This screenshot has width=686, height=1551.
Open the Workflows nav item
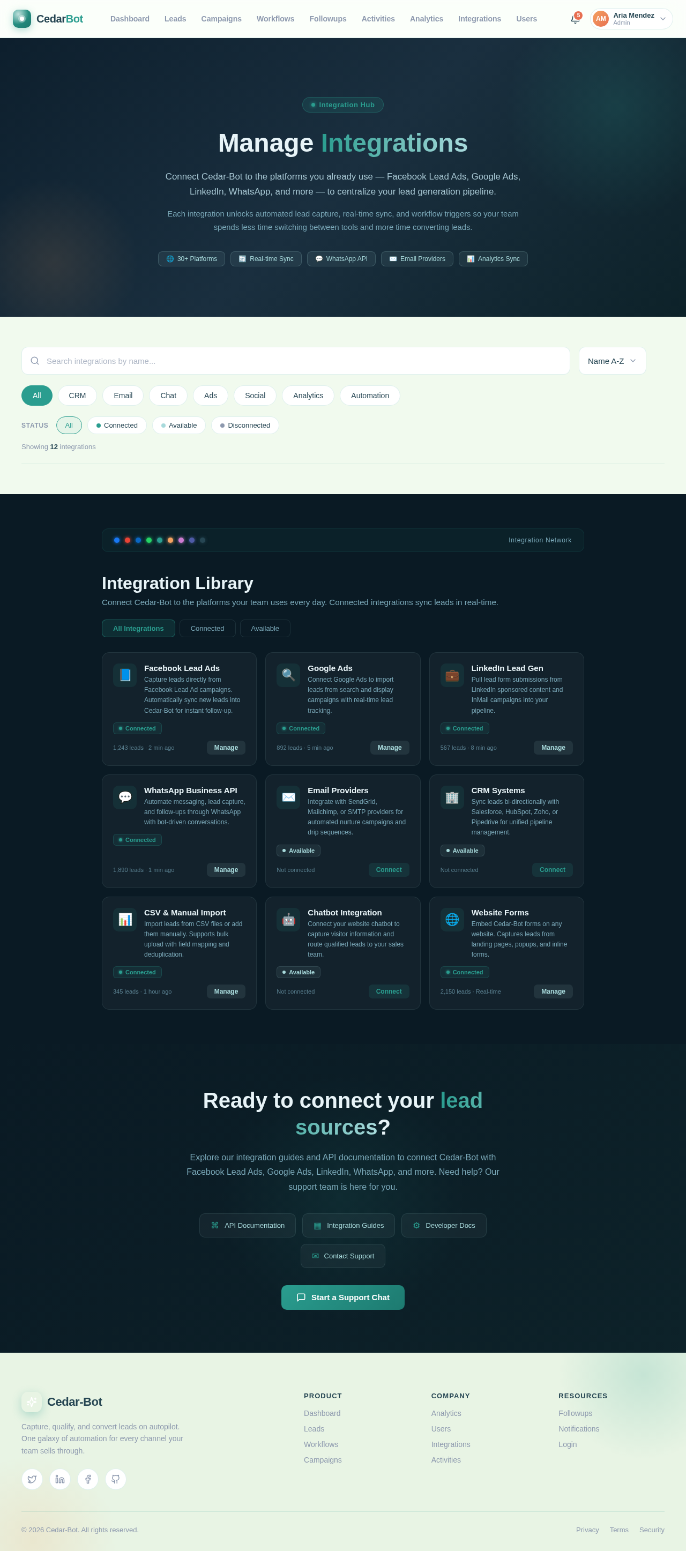point(275,19)
